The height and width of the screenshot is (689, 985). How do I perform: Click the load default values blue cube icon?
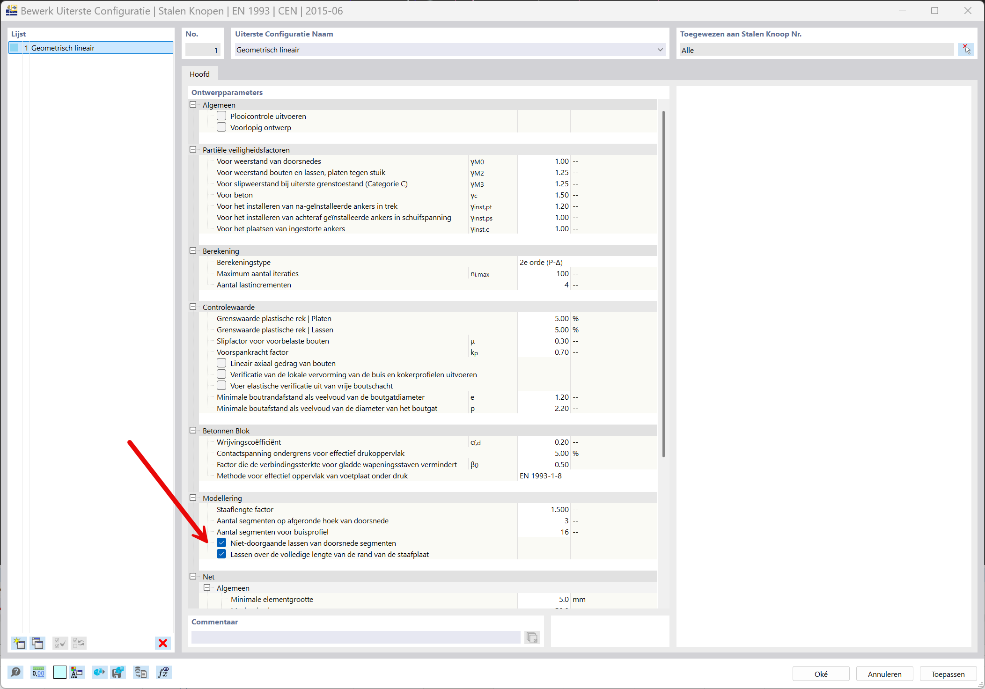point(99,673)
